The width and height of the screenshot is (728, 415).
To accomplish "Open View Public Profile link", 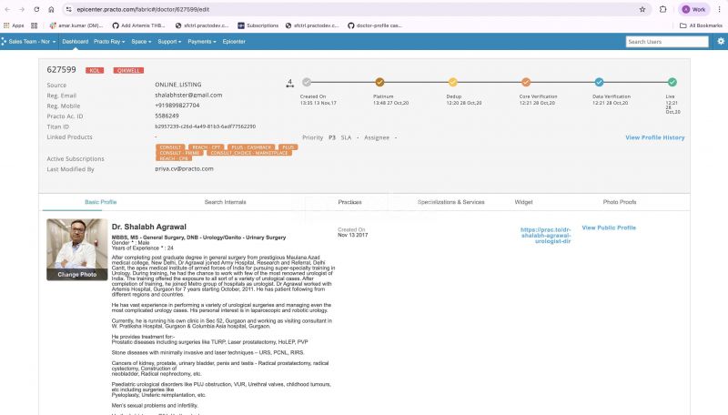I will 609,228.
